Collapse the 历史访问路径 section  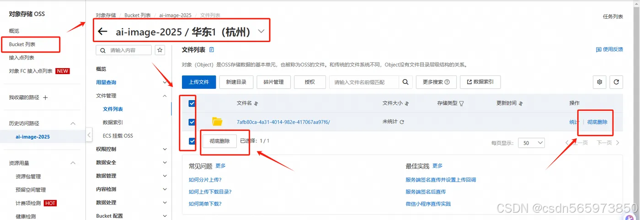coord(72,123)
